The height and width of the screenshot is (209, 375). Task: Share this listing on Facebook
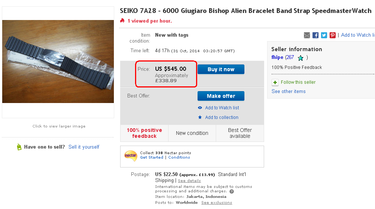pyautogui.click(x=315, y=35)
